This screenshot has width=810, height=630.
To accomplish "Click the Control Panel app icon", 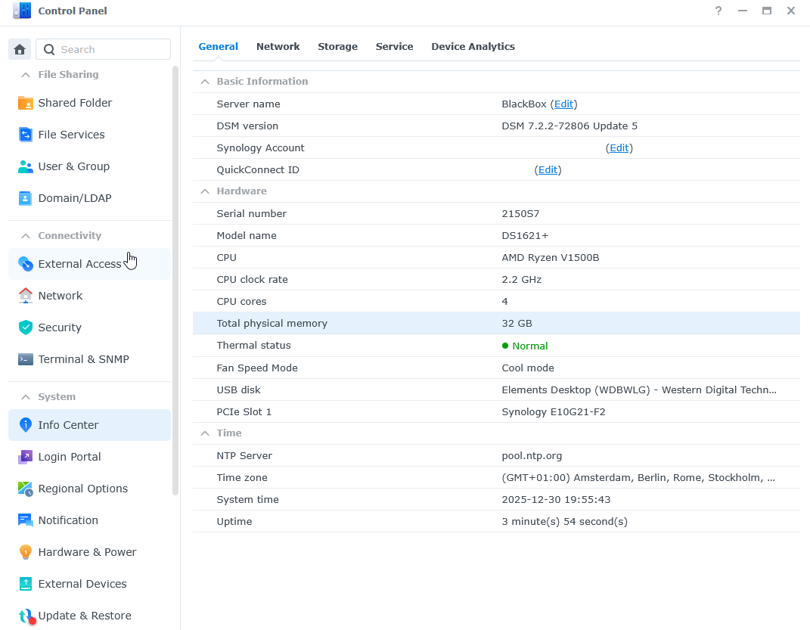I will point(22,11).
